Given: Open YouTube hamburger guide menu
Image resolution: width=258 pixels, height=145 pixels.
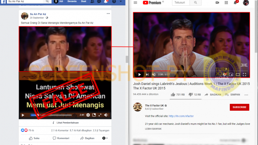Looking at the screenshot, I should (x=135, y=3).
